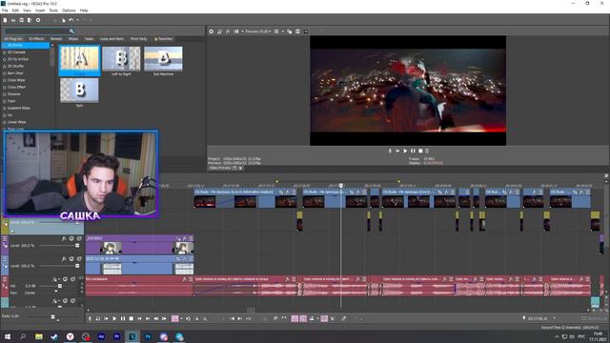Open the Tools menu
The height and width of the screenshot is (343, 610).
(x=53, y=10)
